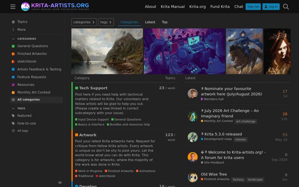The image size is (299, 187).
Task: Open Members hall category label
Action: point(212,99)
